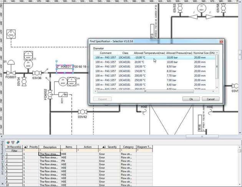Sort conflict list by Severity column header
This screenshot has height=187, width=242.
click(109, 147)
